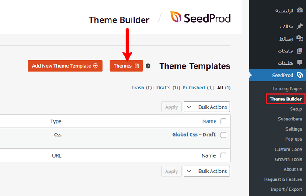Check the select-all checkbox in table header
Screen dimensions: 306x196
[x=223, y=121]
